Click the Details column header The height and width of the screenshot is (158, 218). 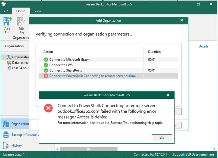click(203, 46)
